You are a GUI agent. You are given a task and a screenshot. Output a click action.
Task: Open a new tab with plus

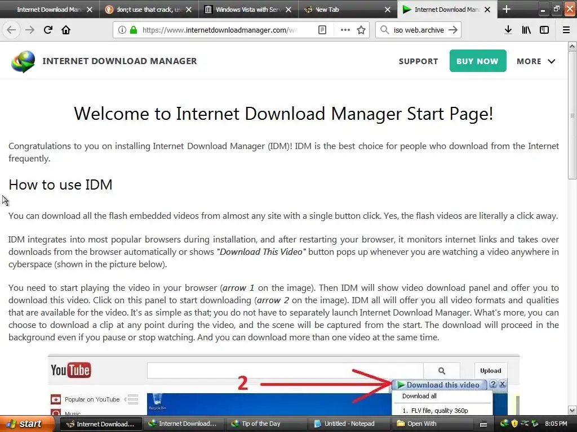[x=507, y=9]
